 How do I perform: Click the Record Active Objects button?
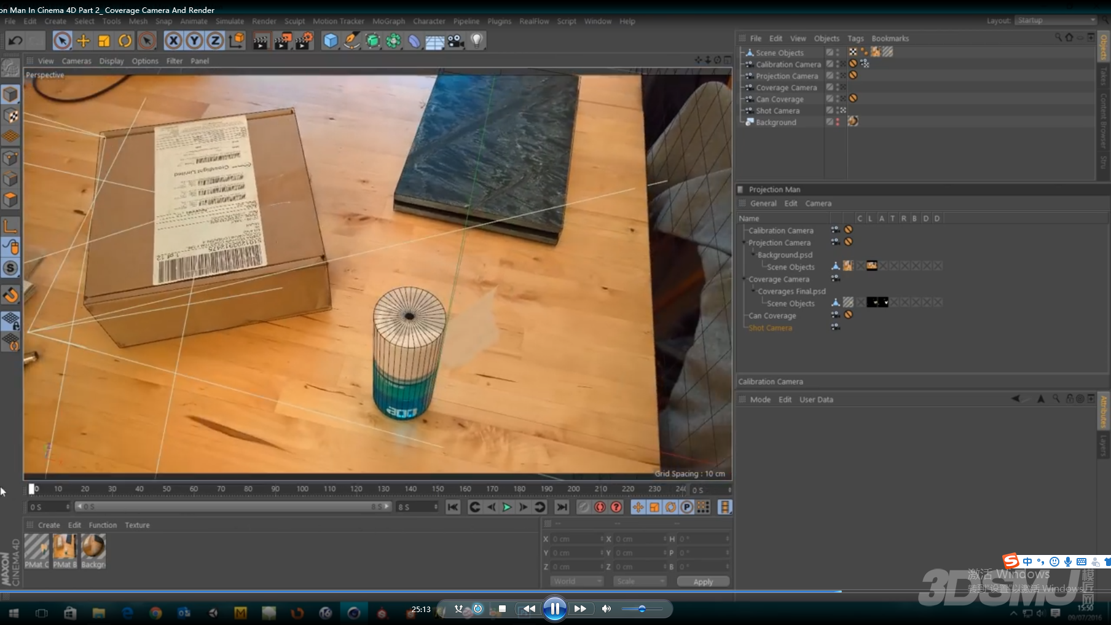tap(584, 507)
